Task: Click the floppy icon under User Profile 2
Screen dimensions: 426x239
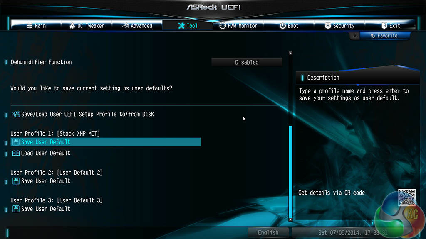Action: pos(16,181)
